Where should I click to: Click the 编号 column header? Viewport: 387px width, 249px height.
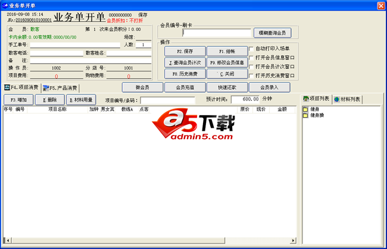(20, 109)
